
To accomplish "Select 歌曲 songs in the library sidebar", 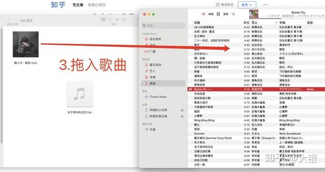I will (x=163, y=83).
